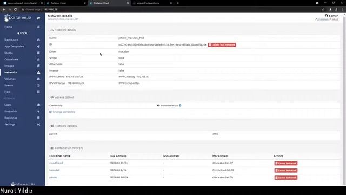Click the browser back arrow
Screen dimensions: 346x195
[4, 10]
